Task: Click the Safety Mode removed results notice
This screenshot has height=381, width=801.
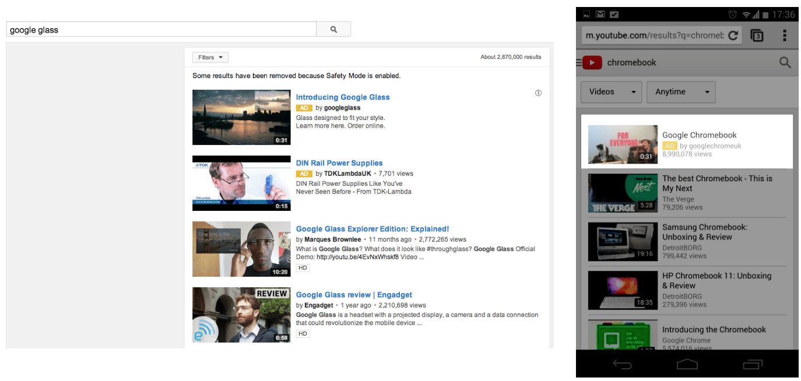Action: click(x=297, y=76)
